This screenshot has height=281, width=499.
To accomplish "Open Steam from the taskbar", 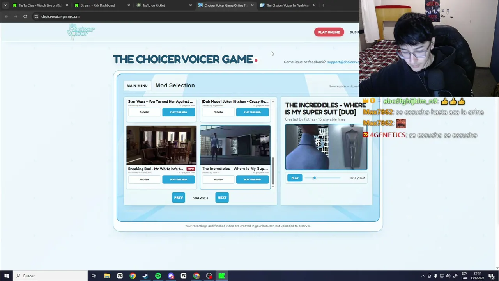I will coord(145,276).
